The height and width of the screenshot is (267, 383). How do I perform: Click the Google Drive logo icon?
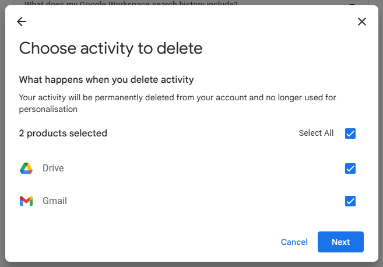click(x=26, y=168)
